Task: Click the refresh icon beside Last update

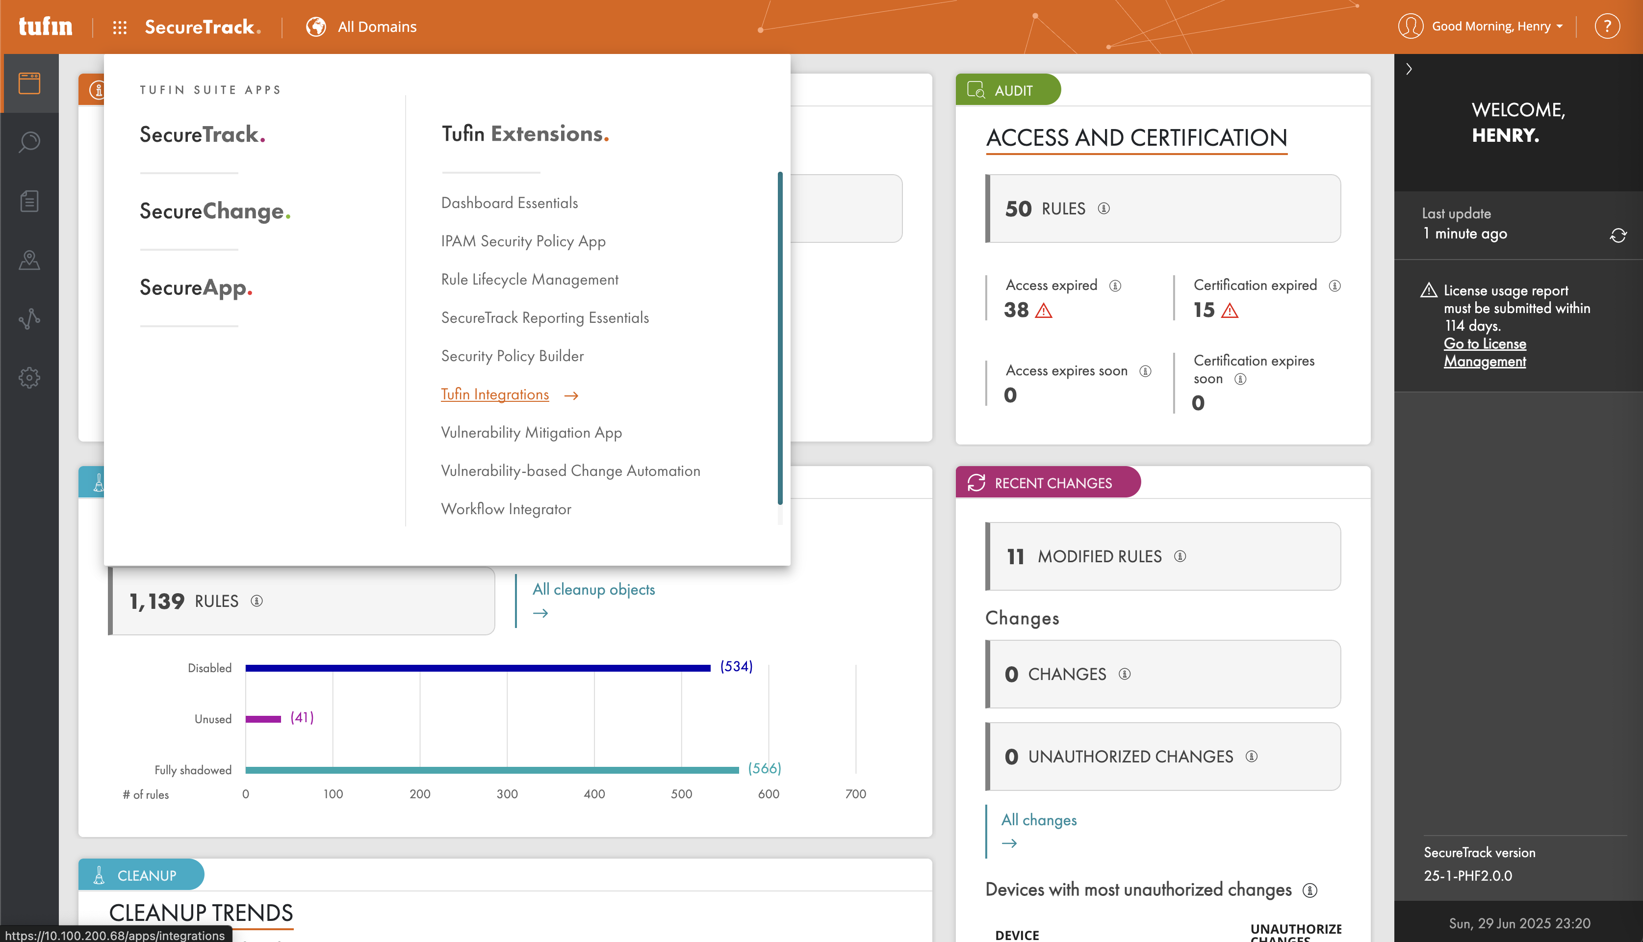Action: [1618, 235]
